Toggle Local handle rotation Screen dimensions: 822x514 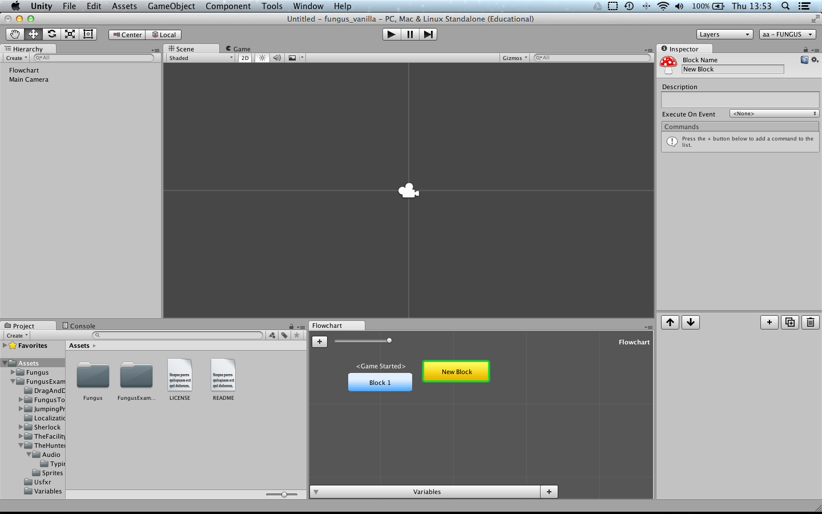pos(163,35)
